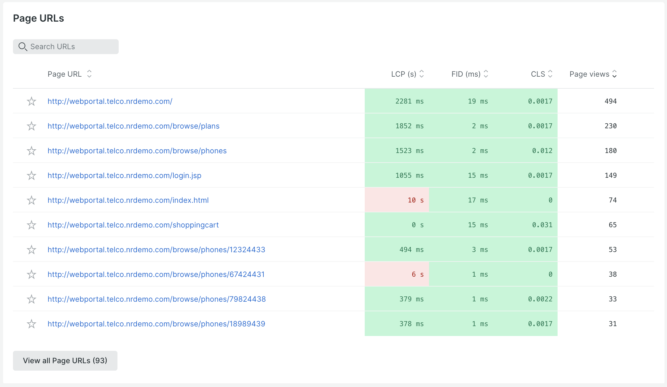Viewport: 667px width, 387px height.
Task: Star the webportal.telco.nrdemo.com/ root URL row
Action: (32, 101)
